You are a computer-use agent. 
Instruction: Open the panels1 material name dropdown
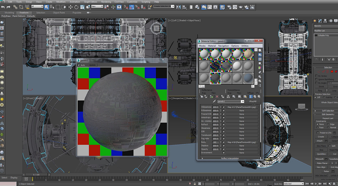click(x=242, y=101)
